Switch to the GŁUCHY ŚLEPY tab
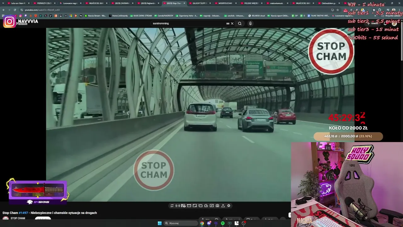 [x=200, y=3]
